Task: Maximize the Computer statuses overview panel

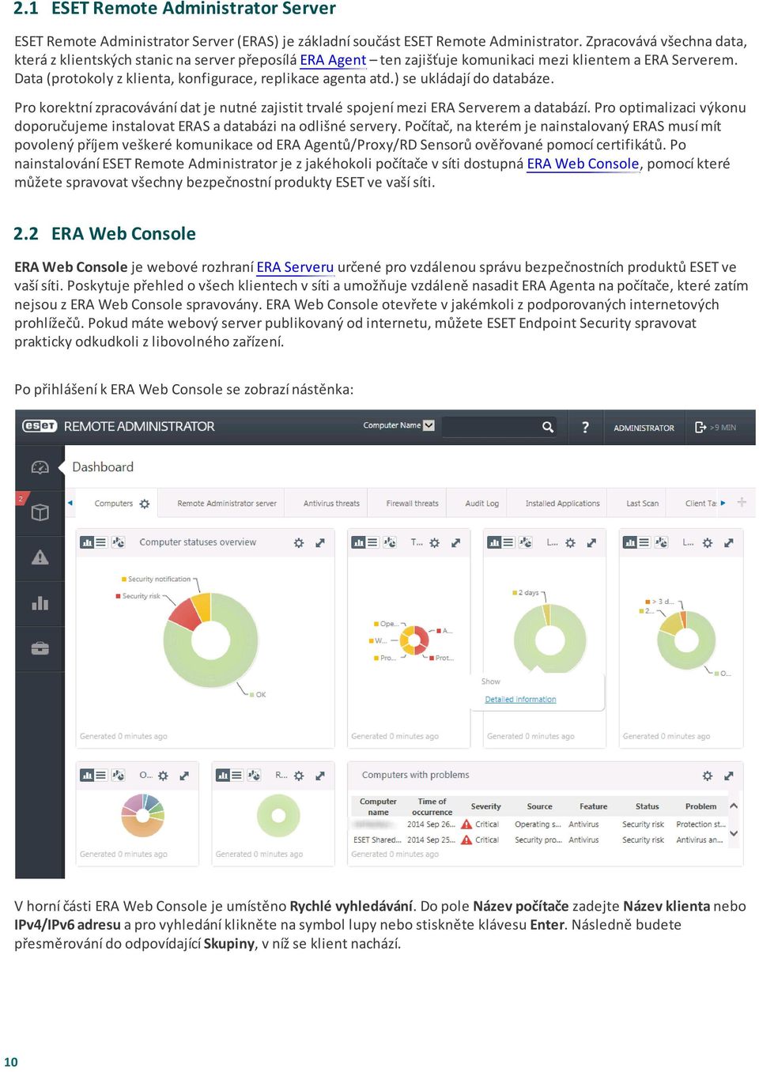Action: click(x=320, y=543)
